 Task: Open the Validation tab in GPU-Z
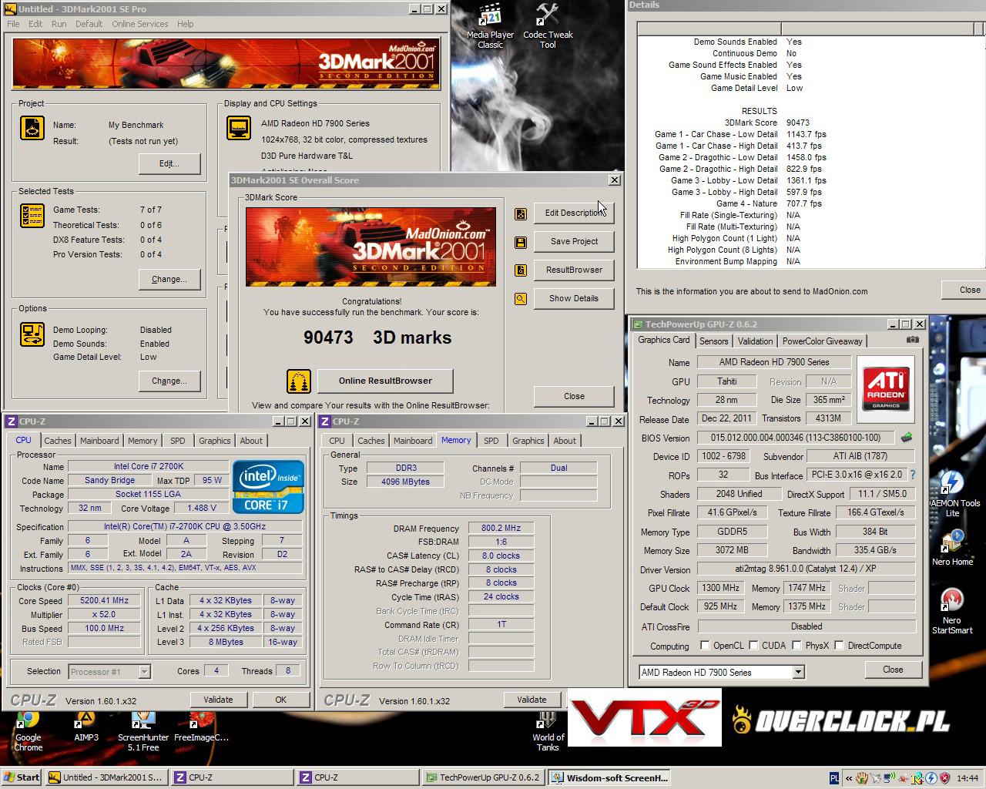pos(755,341)
